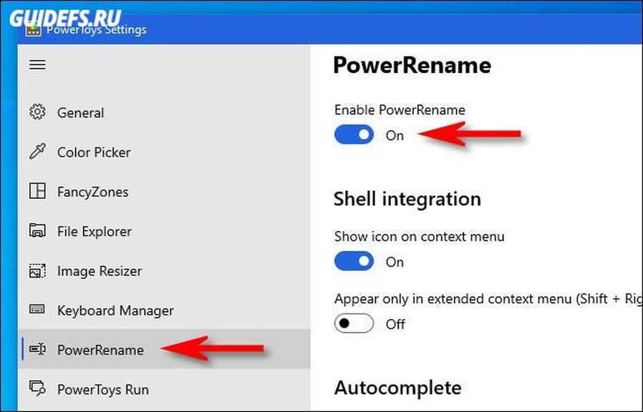The height and width of the screenshot is (412, 643).
Task: Enable Appear only in extended context menu
Action: 354,324
